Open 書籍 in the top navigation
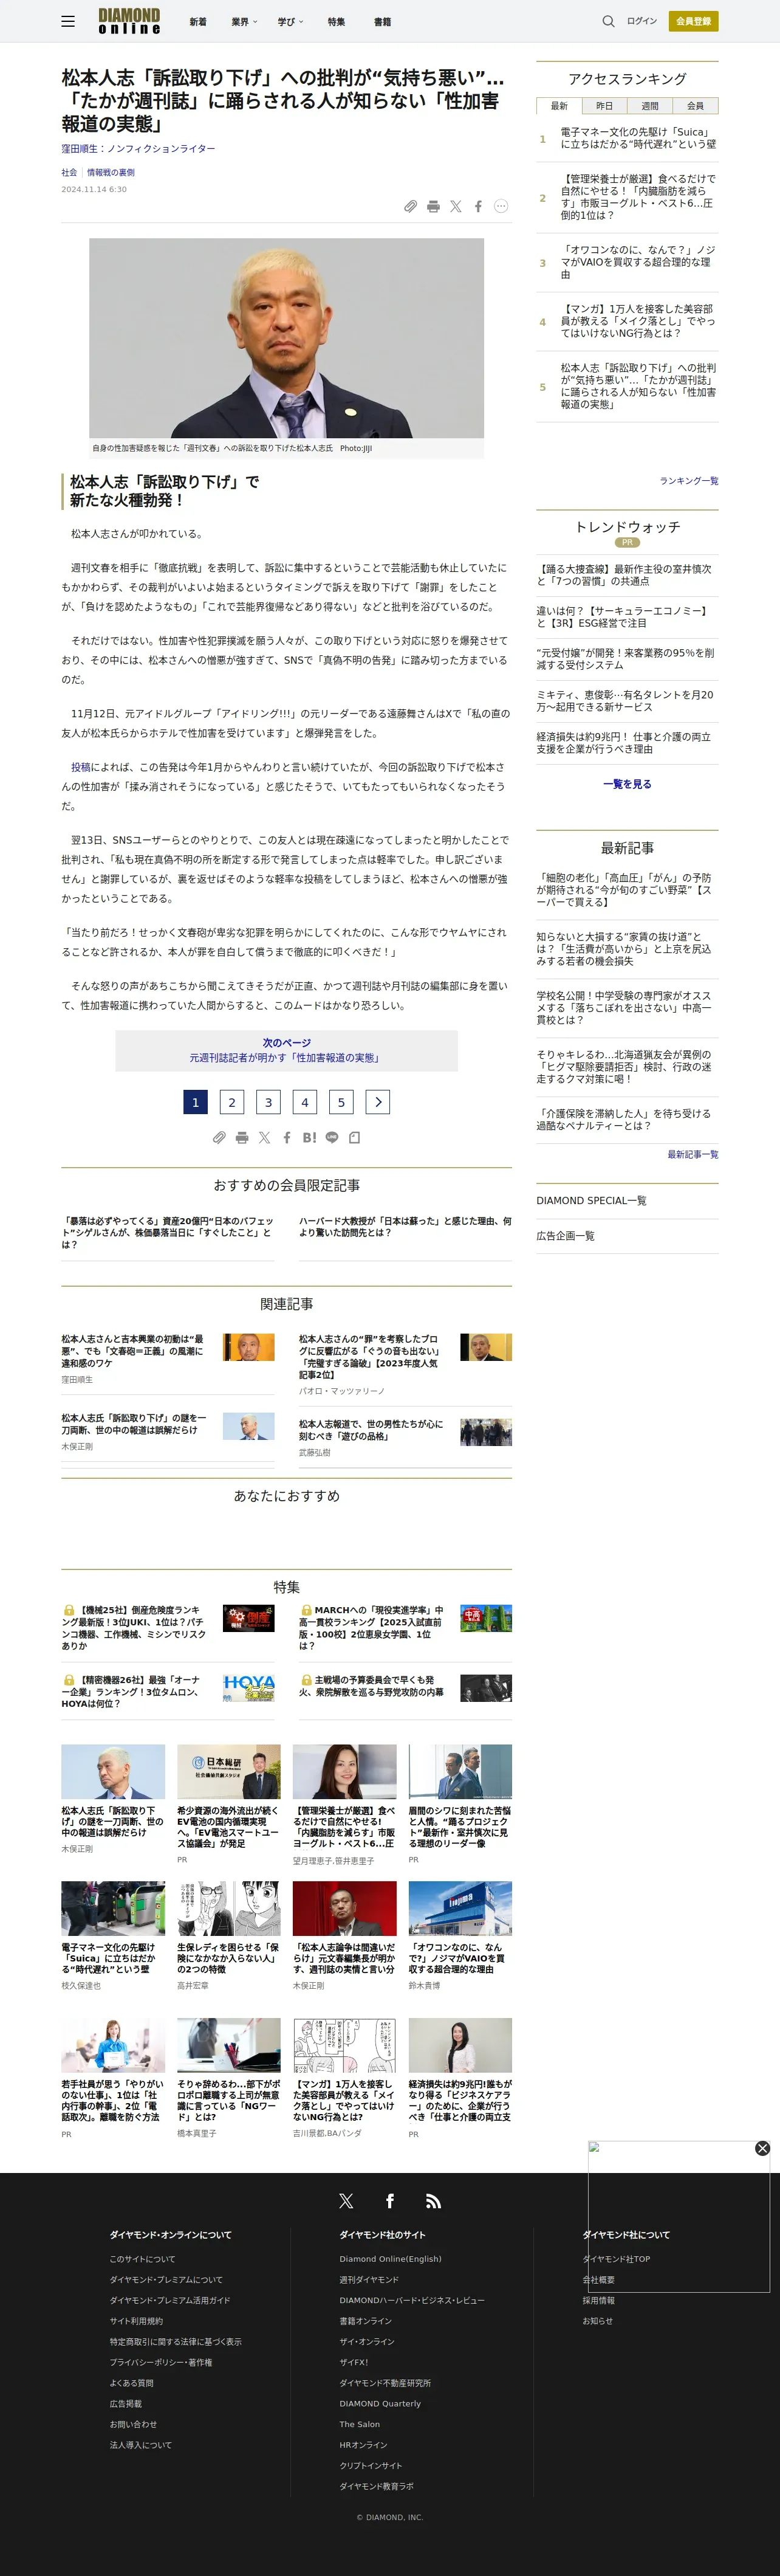This screenshot has width=780, height=2576. [382, 21]
